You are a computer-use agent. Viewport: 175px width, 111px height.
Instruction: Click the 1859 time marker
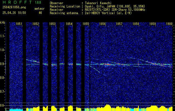[152, 24]
